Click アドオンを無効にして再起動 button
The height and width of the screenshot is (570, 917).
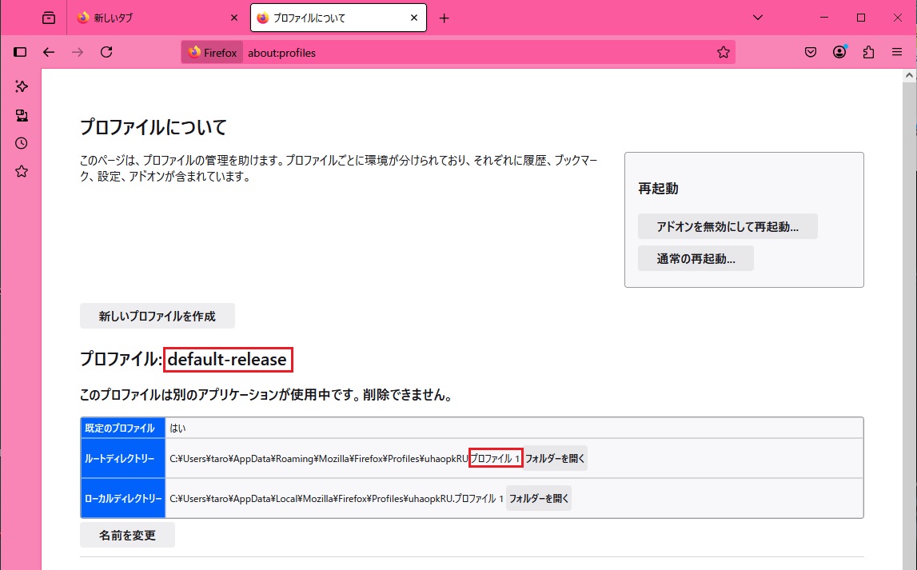click(x=728, y=226)
